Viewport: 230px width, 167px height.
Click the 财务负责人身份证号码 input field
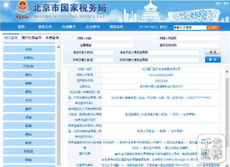173,60
